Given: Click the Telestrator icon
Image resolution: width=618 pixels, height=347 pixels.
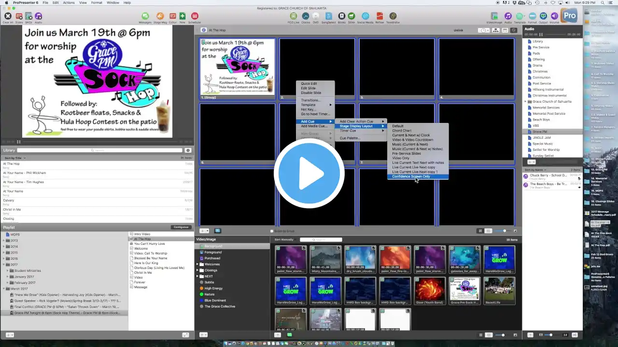Looking at the screenshot, I should (x=393, y=17).
